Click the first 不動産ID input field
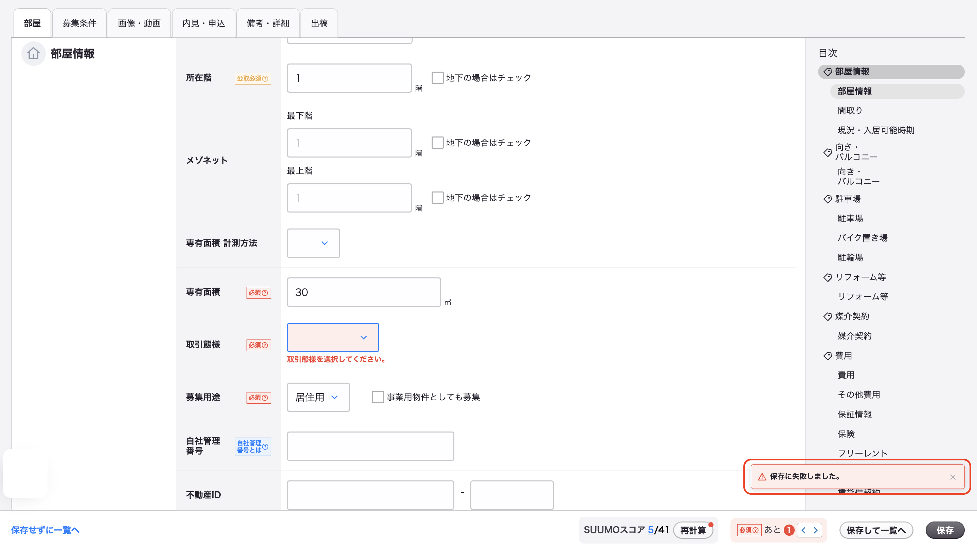 pos(370,495)
